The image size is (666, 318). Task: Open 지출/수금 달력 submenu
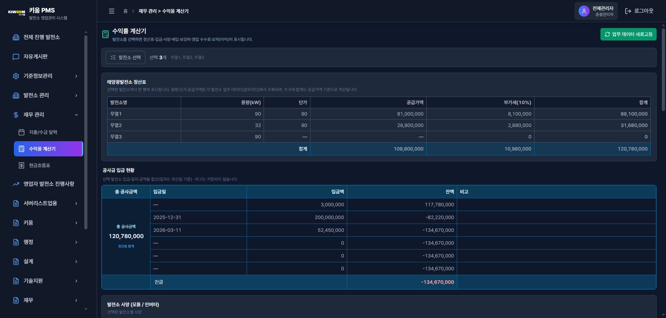(49, 132)
